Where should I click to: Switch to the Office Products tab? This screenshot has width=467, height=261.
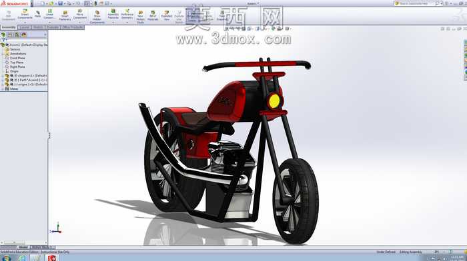click(72, 27)
